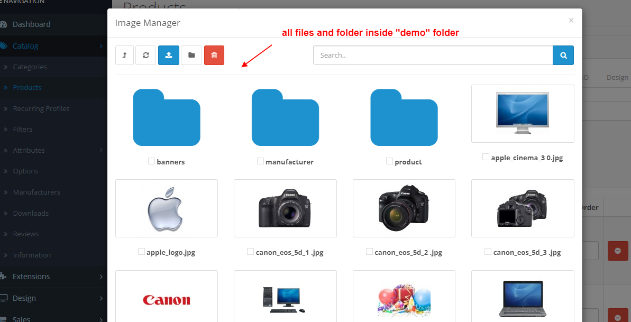Image resolution: width=631 pixels, height=322 pixels.
Task: Select the checkbox on the product folder
Action: [x=390, y=161]
